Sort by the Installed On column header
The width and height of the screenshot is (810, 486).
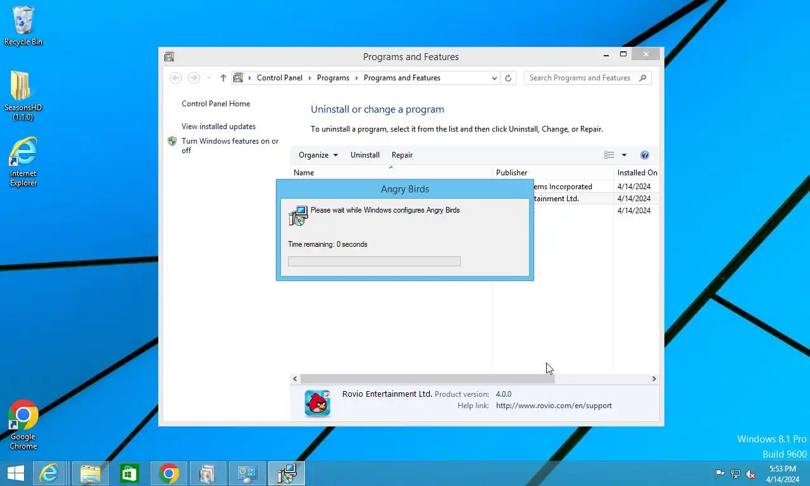tap(637, 172)
